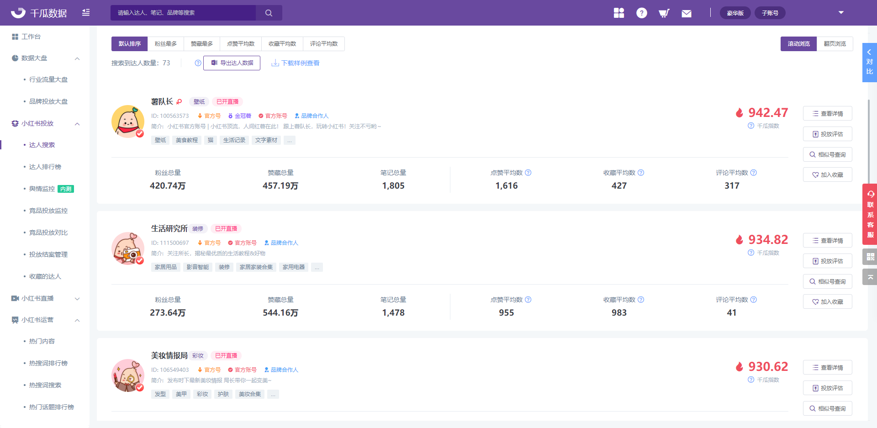
Task: Open the shopping cart icon
Action: pos(664,13)
